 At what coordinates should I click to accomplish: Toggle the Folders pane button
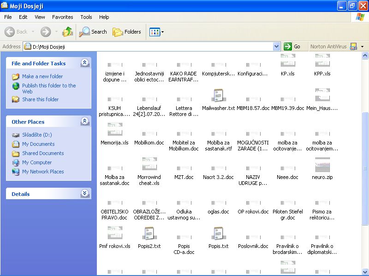(127, 32)
